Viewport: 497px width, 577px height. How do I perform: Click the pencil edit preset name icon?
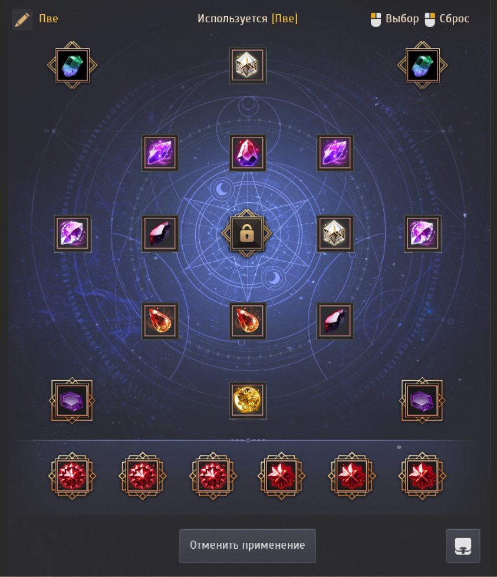pos(22,19)
